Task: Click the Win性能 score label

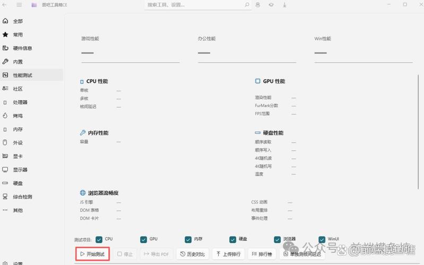Action: (x=323, y=39)
